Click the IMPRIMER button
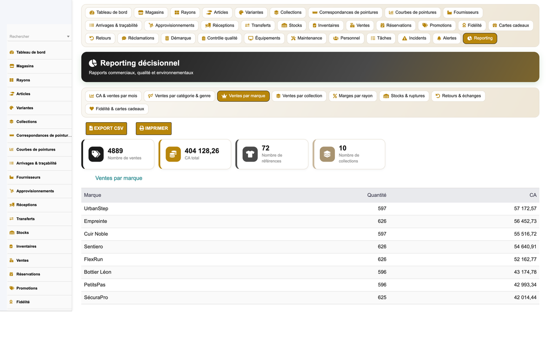 coord(154,129)
